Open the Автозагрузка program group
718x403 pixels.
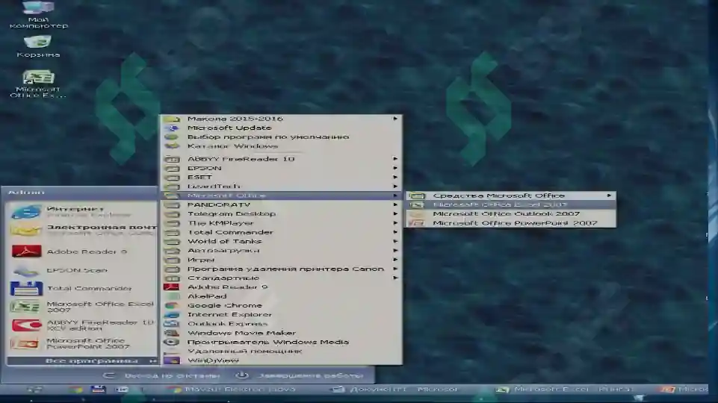click(281, 250)
